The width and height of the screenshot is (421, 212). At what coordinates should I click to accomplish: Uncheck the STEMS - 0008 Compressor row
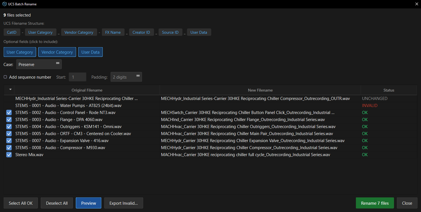9,148
